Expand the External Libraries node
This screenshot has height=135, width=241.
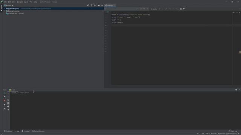(4, 11)
